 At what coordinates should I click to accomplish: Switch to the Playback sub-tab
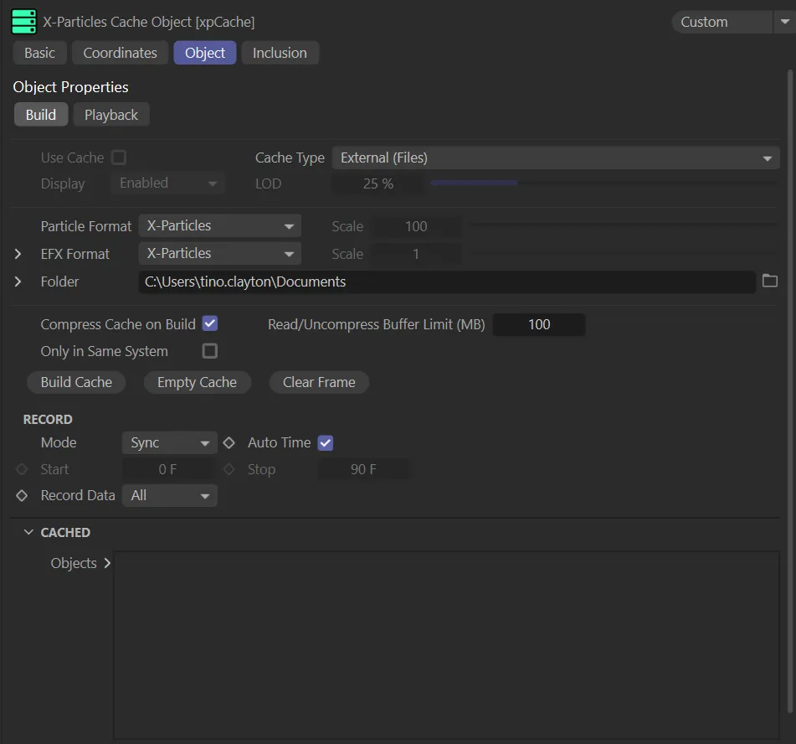tap(111, 115)
